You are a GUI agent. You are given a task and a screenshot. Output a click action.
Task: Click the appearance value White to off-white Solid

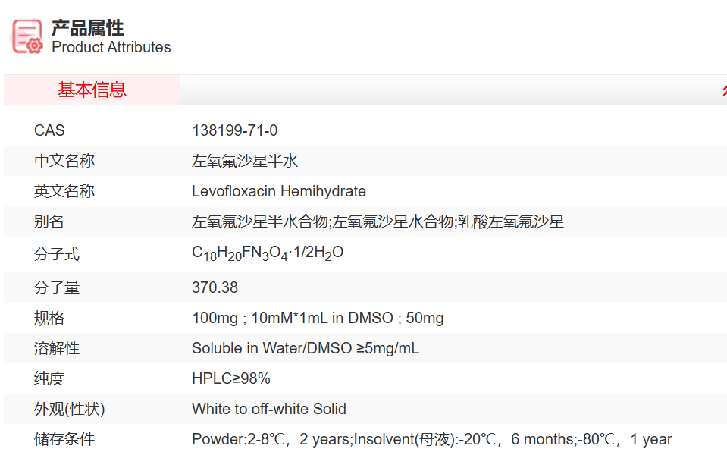pos(268,409)
